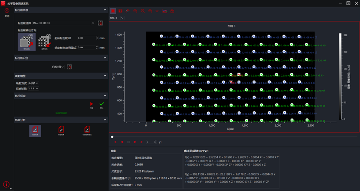Collapse the 标定板信息 section
Viewport: 360px width, 191px height.
(105, 10)
